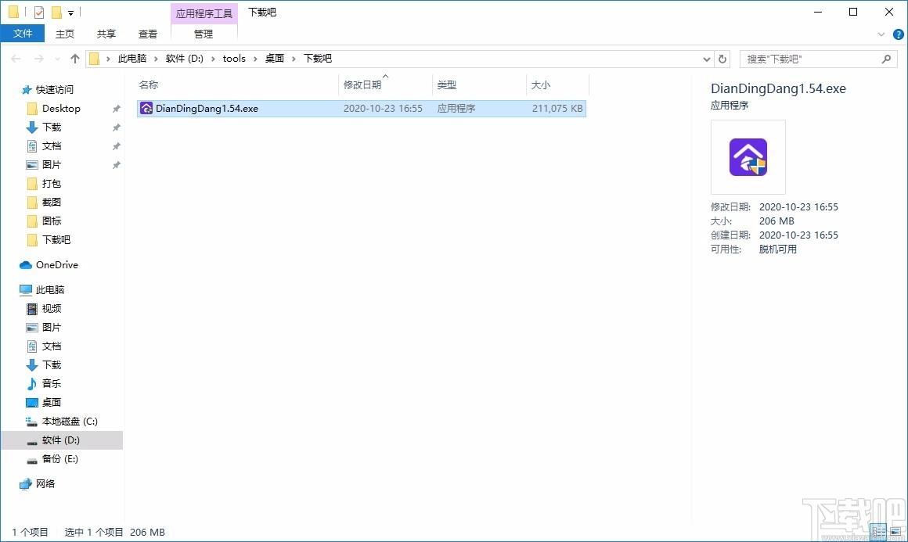The height and width of the screenshot is (542, 908).
Task: Unpin the Desktop quick access pin
Action: click(117, 109)
